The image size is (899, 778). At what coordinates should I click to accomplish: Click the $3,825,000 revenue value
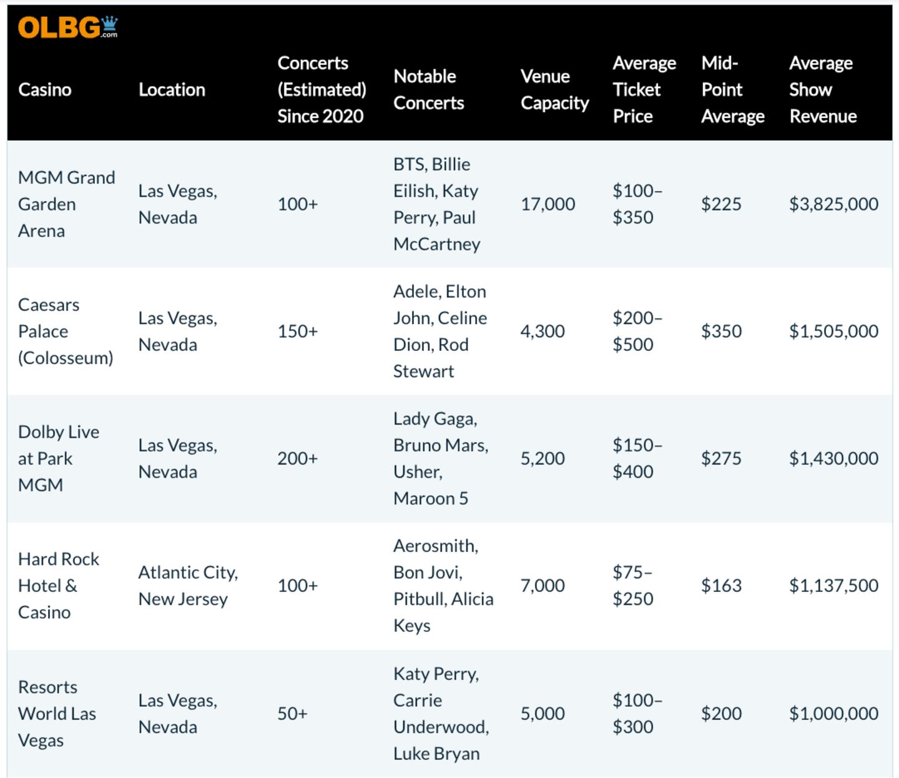tap(833, 204)
